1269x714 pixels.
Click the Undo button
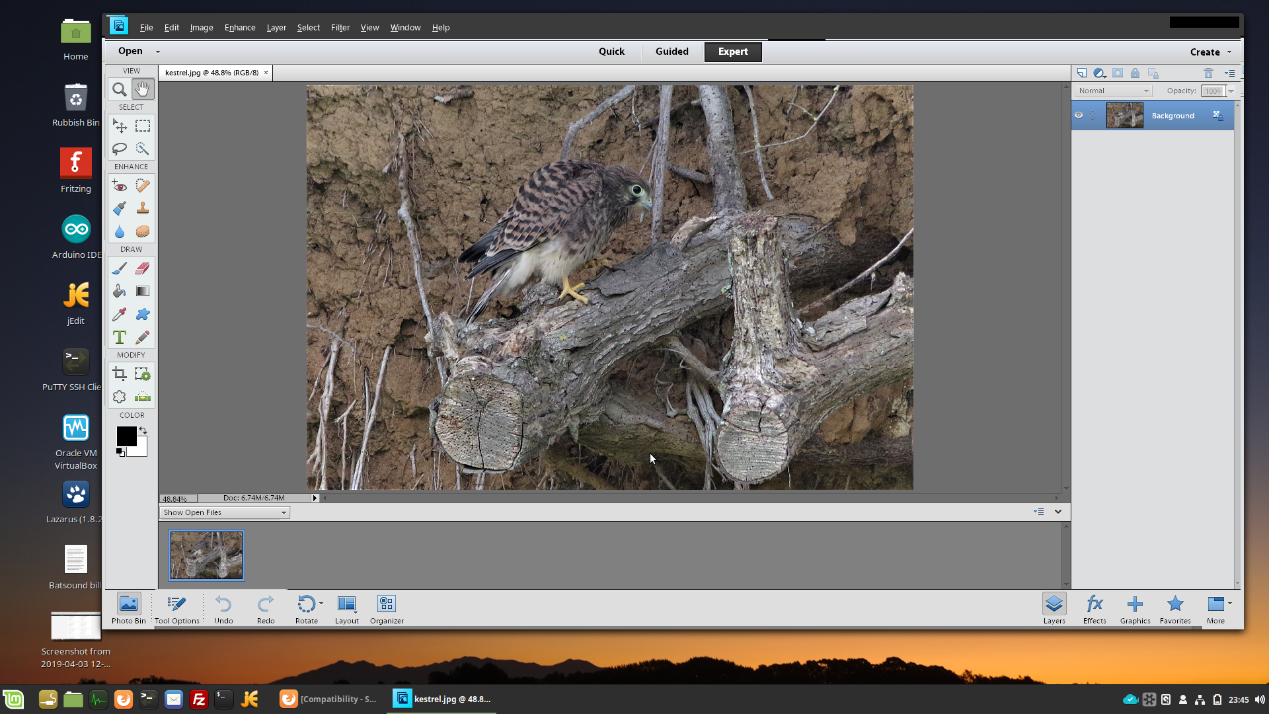coord(223,608)
